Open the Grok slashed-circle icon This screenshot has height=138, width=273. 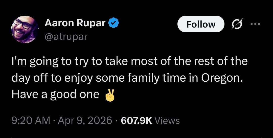(x=236, y=24)
